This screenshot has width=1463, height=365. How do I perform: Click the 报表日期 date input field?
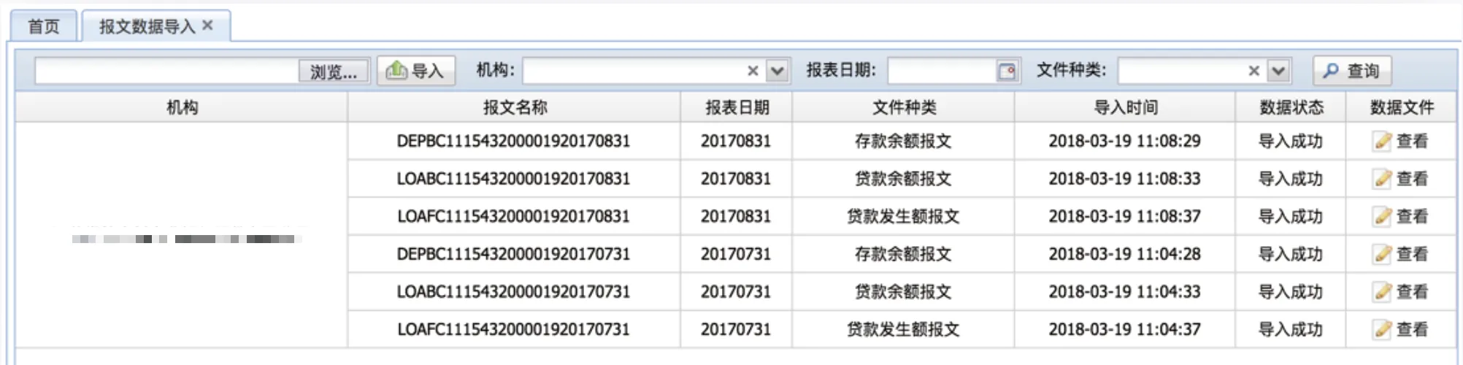[x=941, y=71]
